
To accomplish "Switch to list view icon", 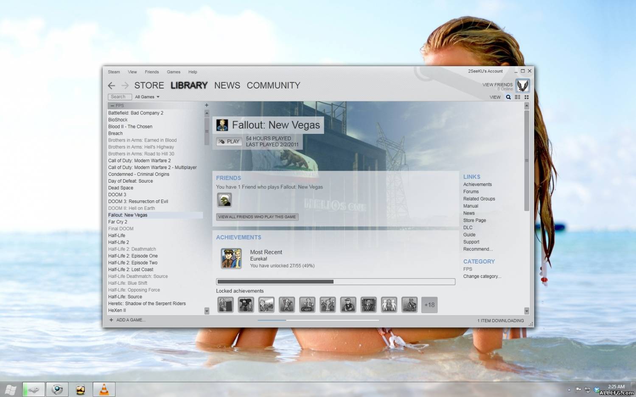I will (x=517, y=97).
